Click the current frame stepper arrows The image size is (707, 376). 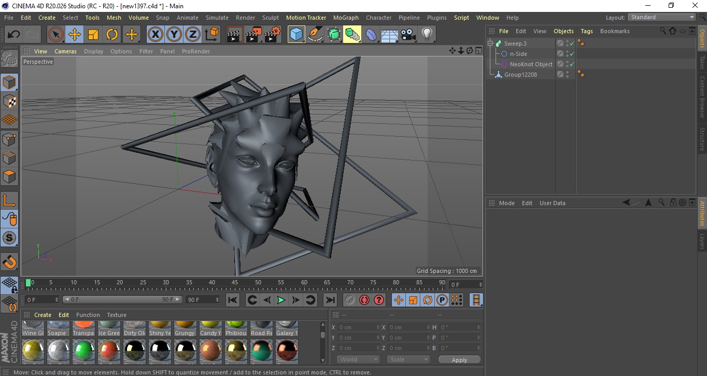click(480, 285)
